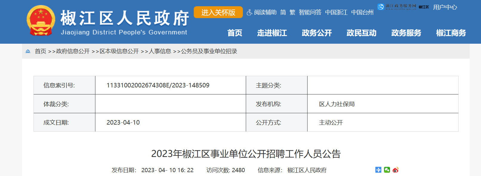Click the home icon in breadcrumb

click(28, 51)
